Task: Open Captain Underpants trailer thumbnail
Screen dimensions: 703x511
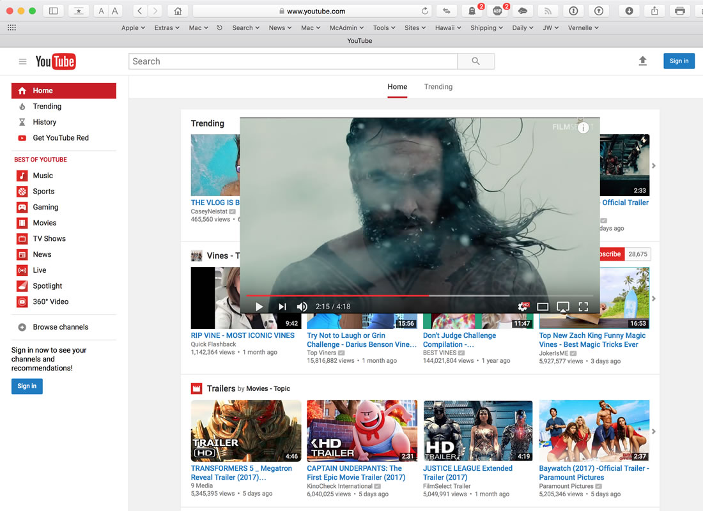Action: (x=362, y=431)
